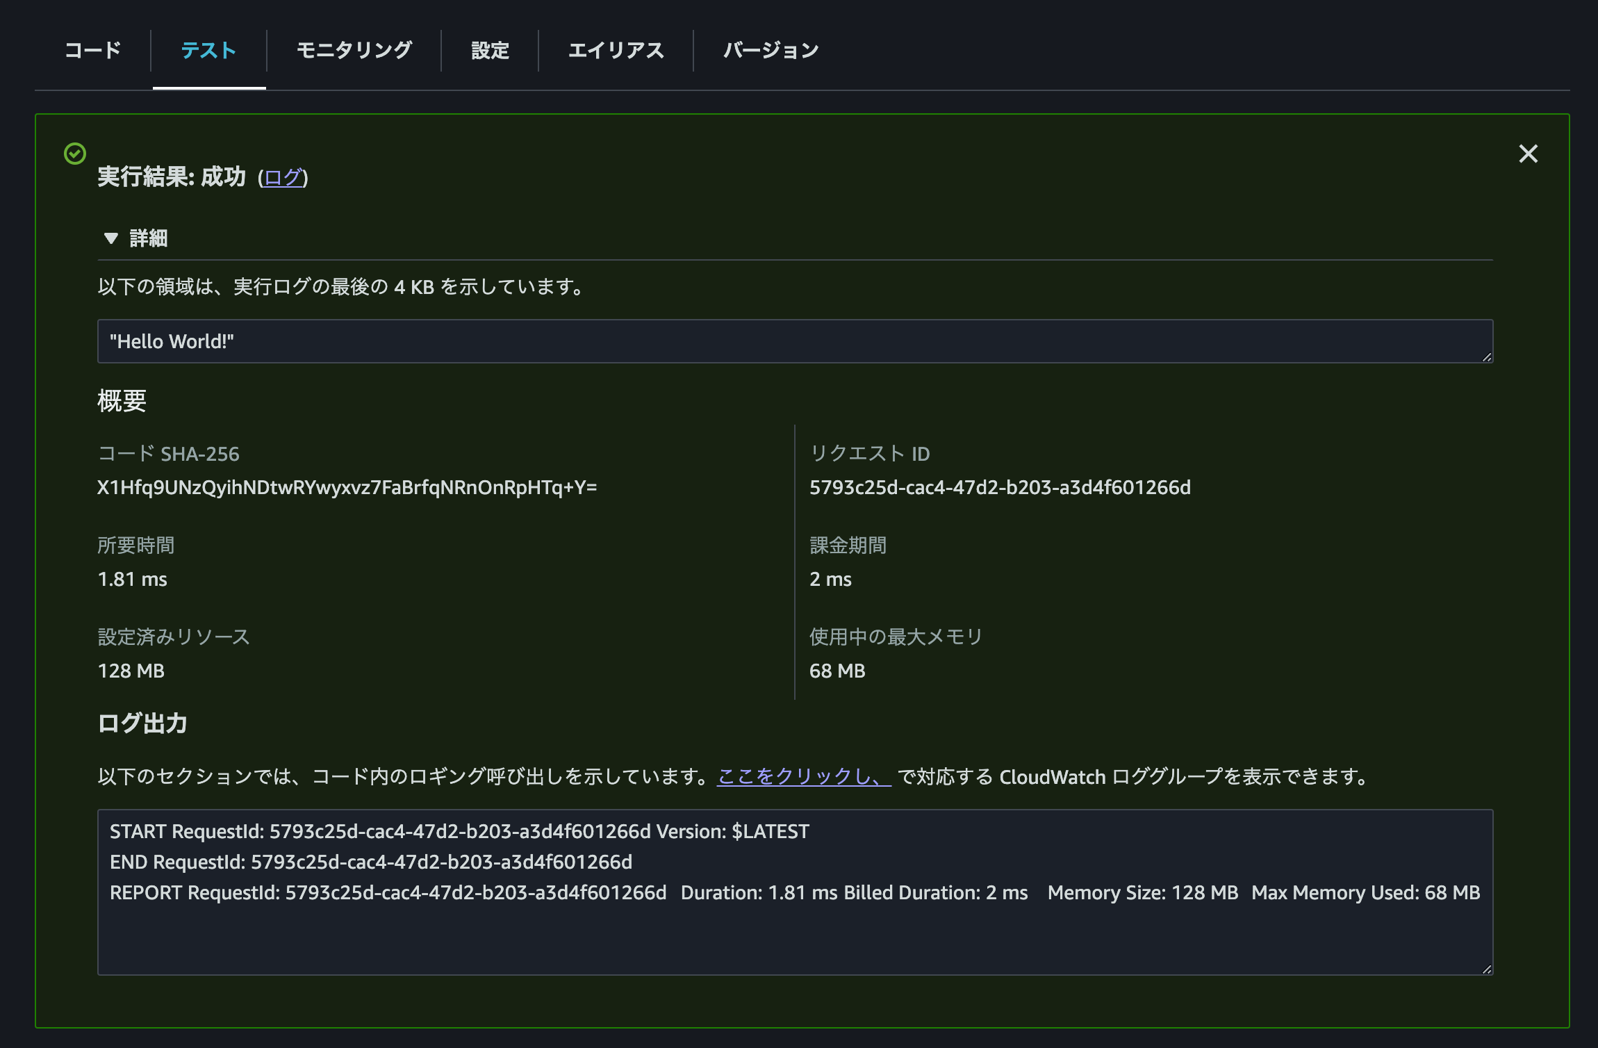Dismiss the execution result panel
Screen dimensions: 1598x1048
pyautogui.click(x=1528, y=154)
